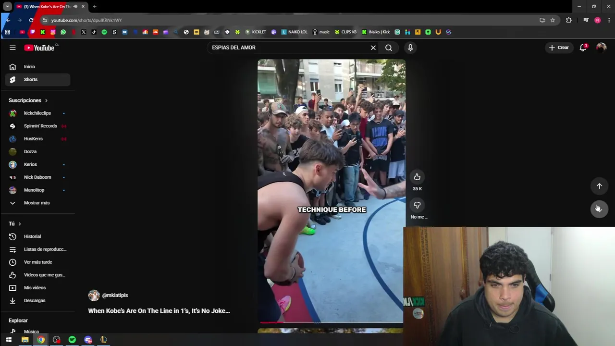
Task: Open the kickchileclips subscription channel
Action: tap(37, 113)
